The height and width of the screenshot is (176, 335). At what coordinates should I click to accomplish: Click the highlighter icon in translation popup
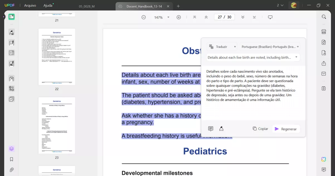[x=221, y=129]
